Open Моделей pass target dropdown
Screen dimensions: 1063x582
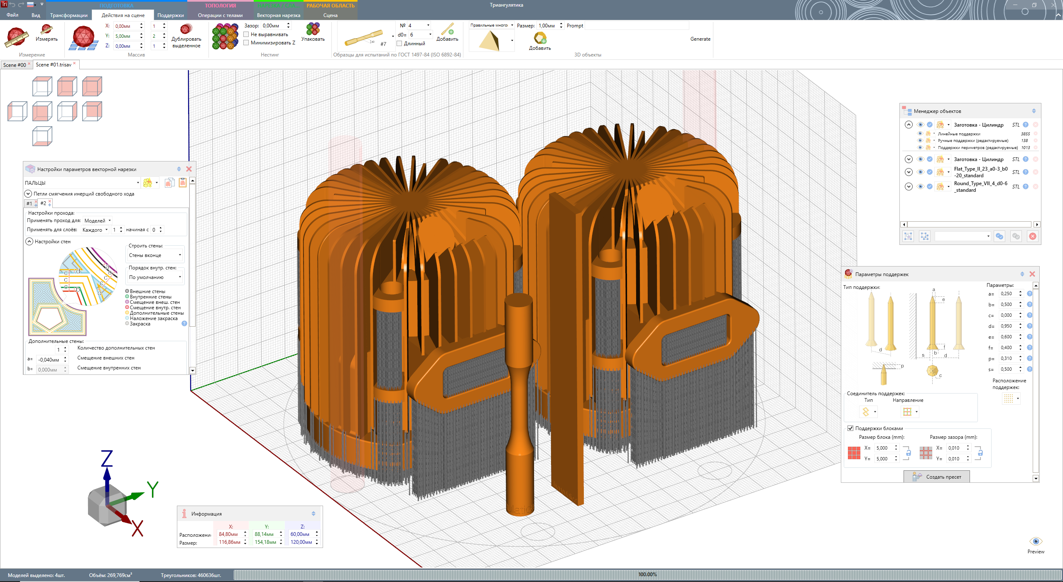click(x=98, y=220)
